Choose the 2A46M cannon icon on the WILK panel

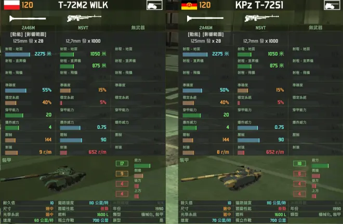(x=28, y=19)
